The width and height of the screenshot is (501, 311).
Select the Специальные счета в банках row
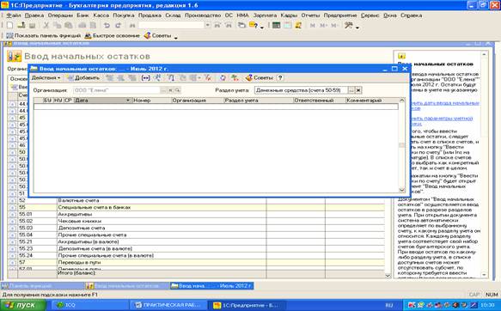[196, 208]
